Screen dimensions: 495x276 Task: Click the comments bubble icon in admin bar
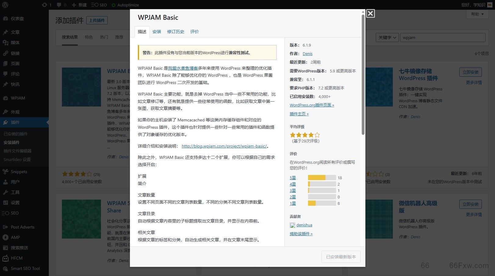(x=60, y=5)
